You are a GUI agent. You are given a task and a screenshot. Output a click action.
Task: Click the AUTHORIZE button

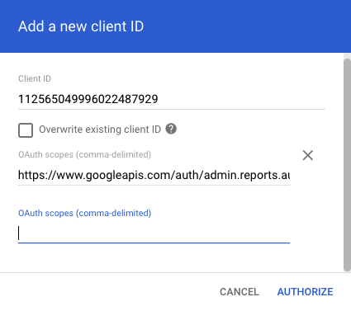coord(305,292)
